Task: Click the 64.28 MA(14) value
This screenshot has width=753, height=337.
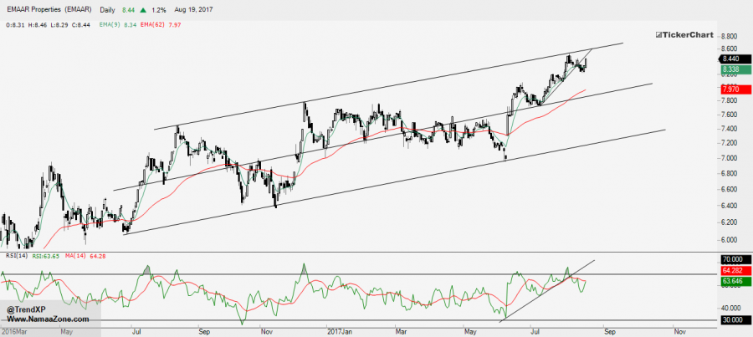Action: (x=98, y=257)
